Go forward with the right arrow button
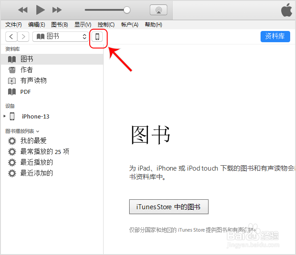 (23, 36)
